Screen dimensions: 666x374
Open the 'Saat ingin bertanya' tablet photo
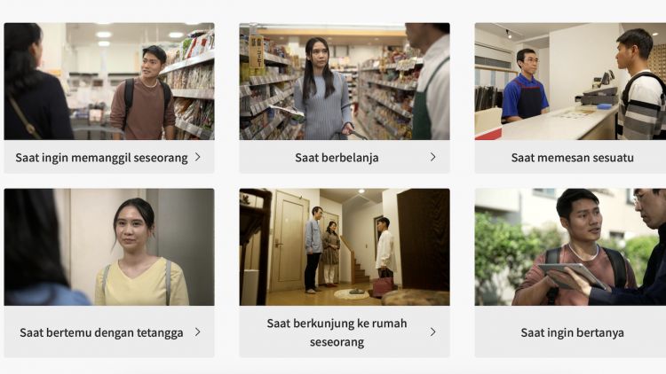(x=570, y=247)
